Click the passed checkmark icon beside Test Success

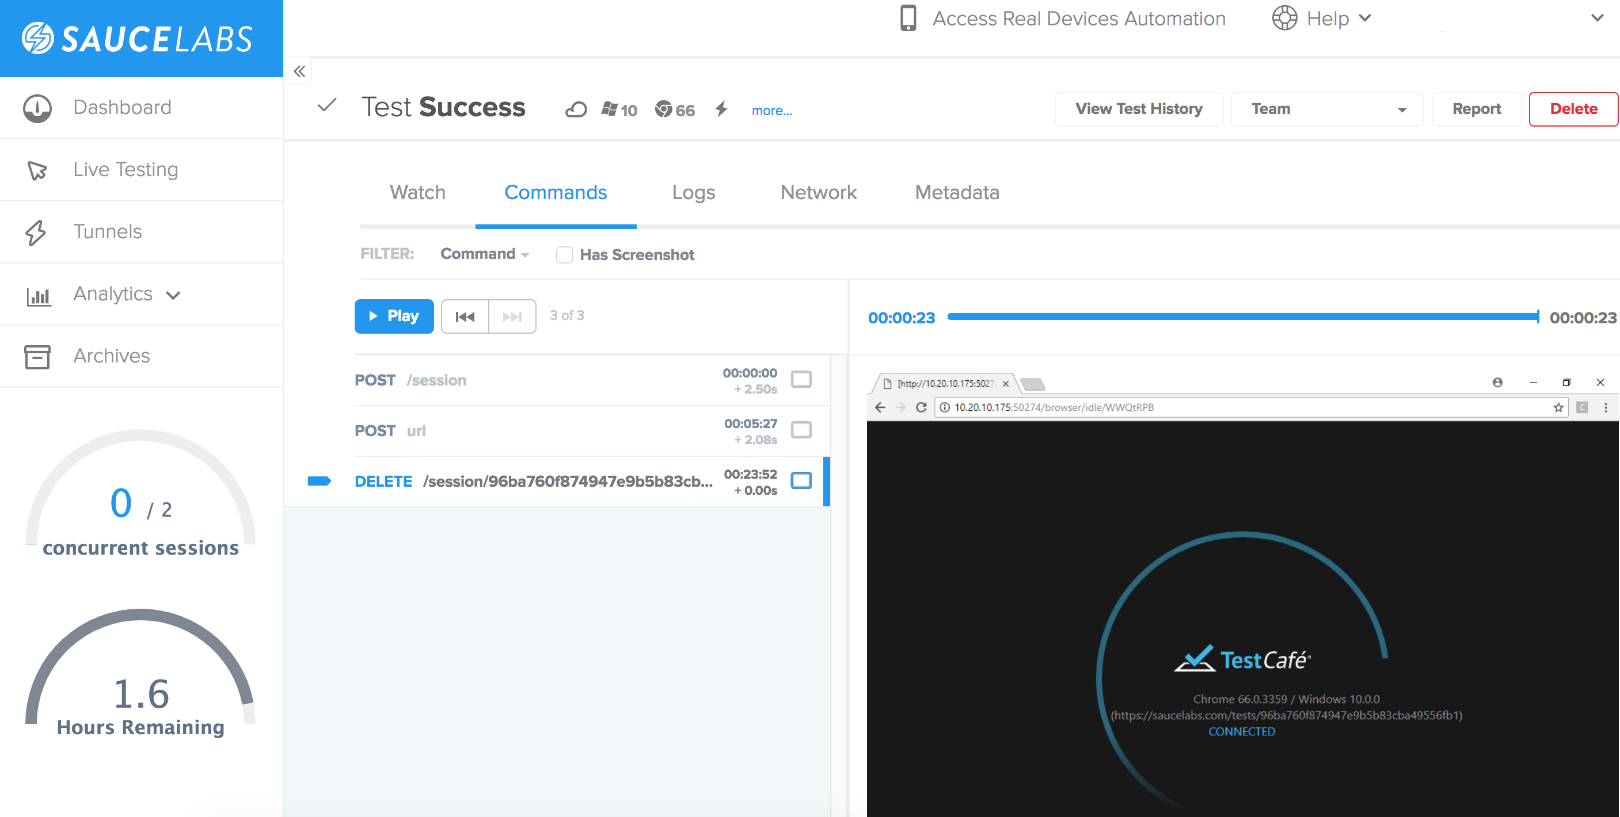(x=327, y=105)
